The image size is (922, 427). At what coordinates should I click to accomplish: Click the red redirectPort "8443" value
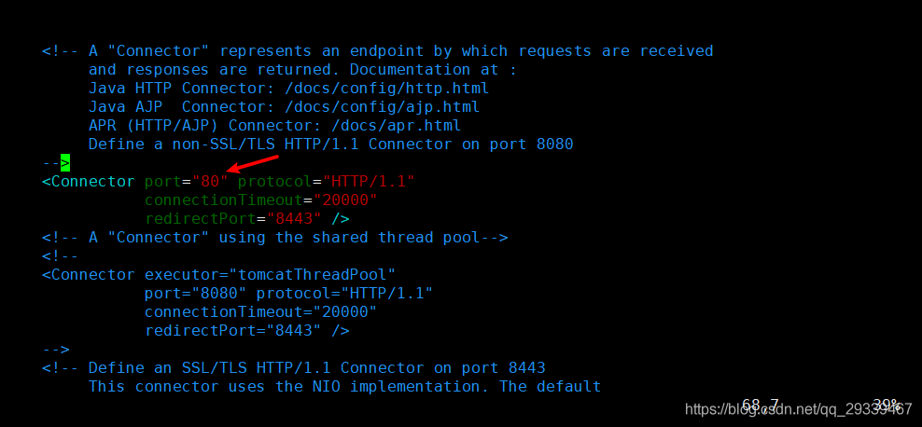pyautogui.click(x=294, y=218)
